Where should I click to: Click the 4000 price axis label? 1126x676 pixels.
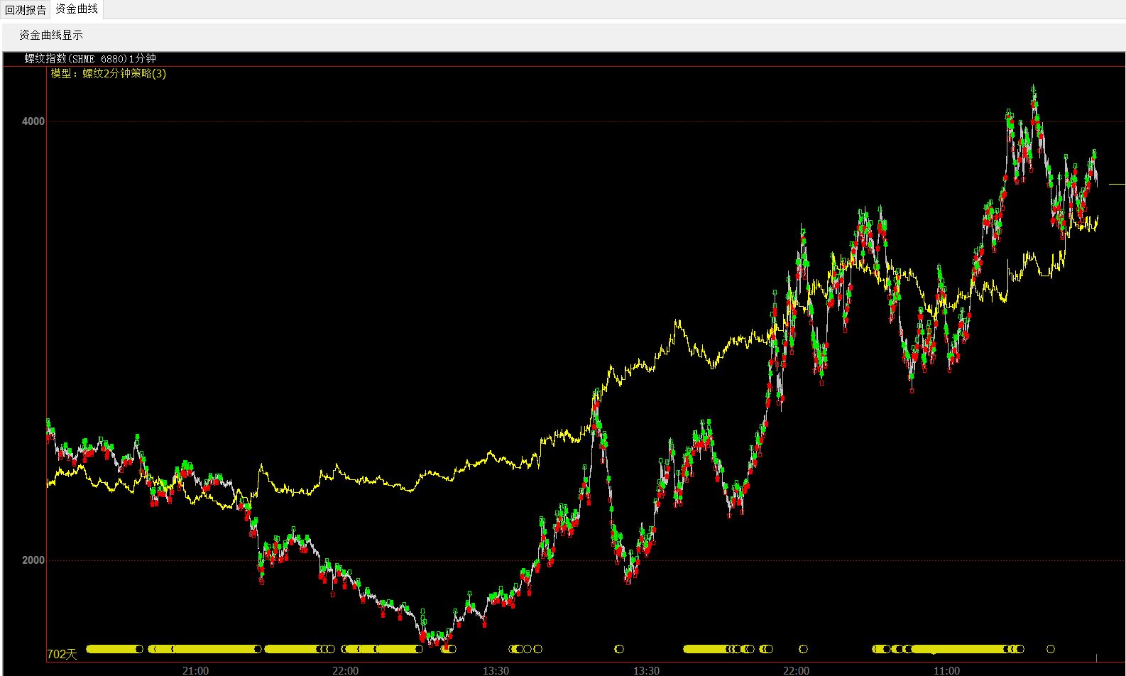pyautogui.click(x=33, y=121)
